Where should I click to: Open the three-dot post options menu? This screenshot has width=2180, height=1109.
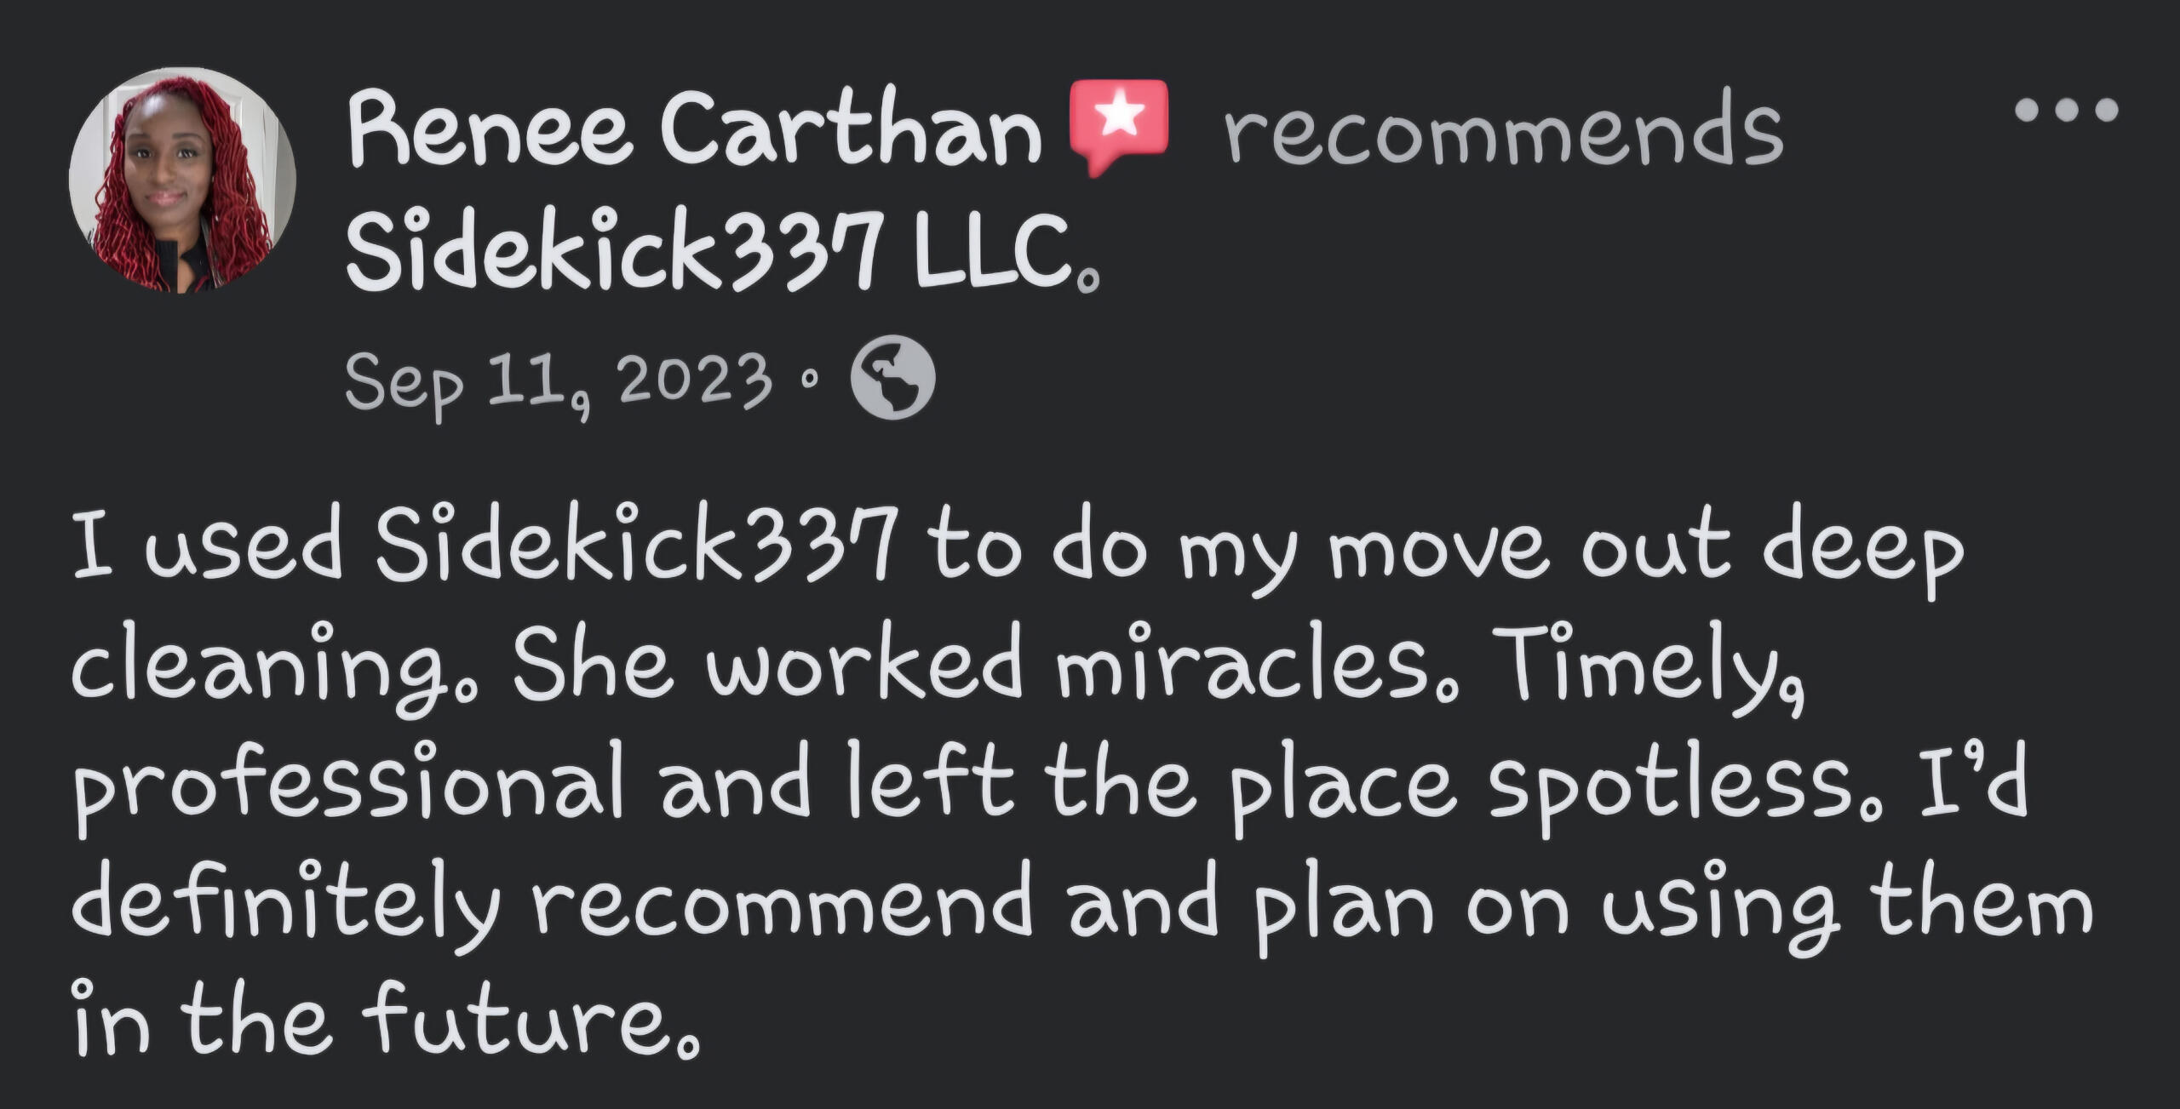tap(2066, 110)
